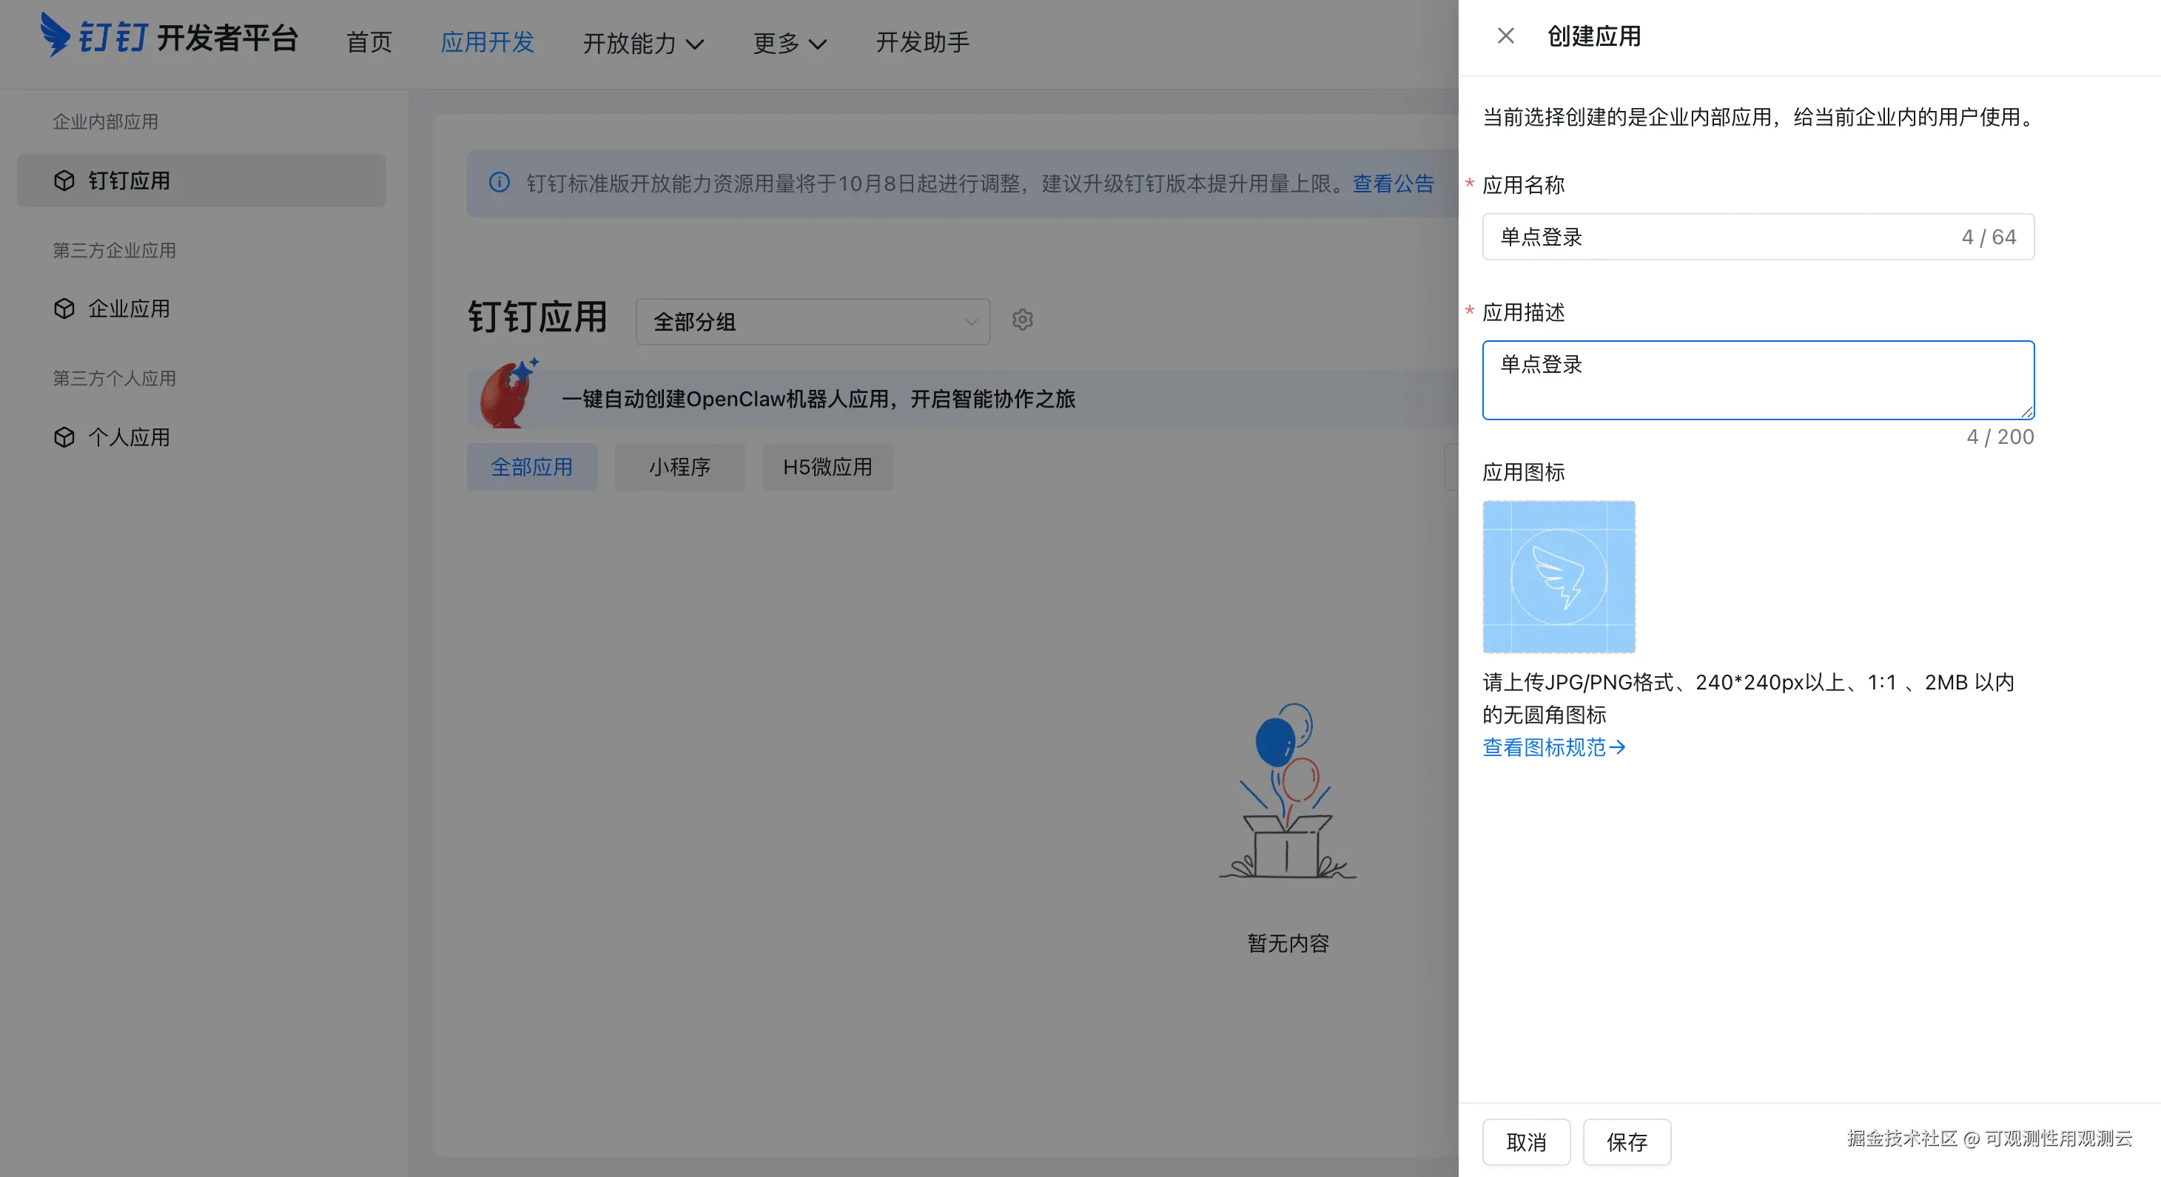The height and width of the screenshot is (1177, 2161).
Task: Open the 全部分组 dropdown
Action: (812, 322)
